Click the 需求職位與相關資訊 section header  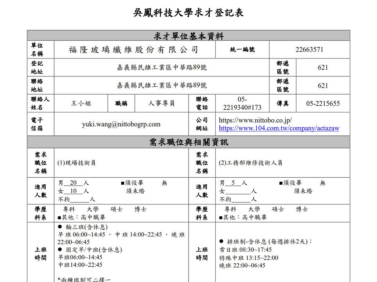pyautogui.click(x=188, y=142)
